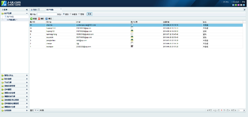Viewport: 248px width, 117px height.
Task: Select row with email quchengwuyue@163.com
Action: coord(136,25)
